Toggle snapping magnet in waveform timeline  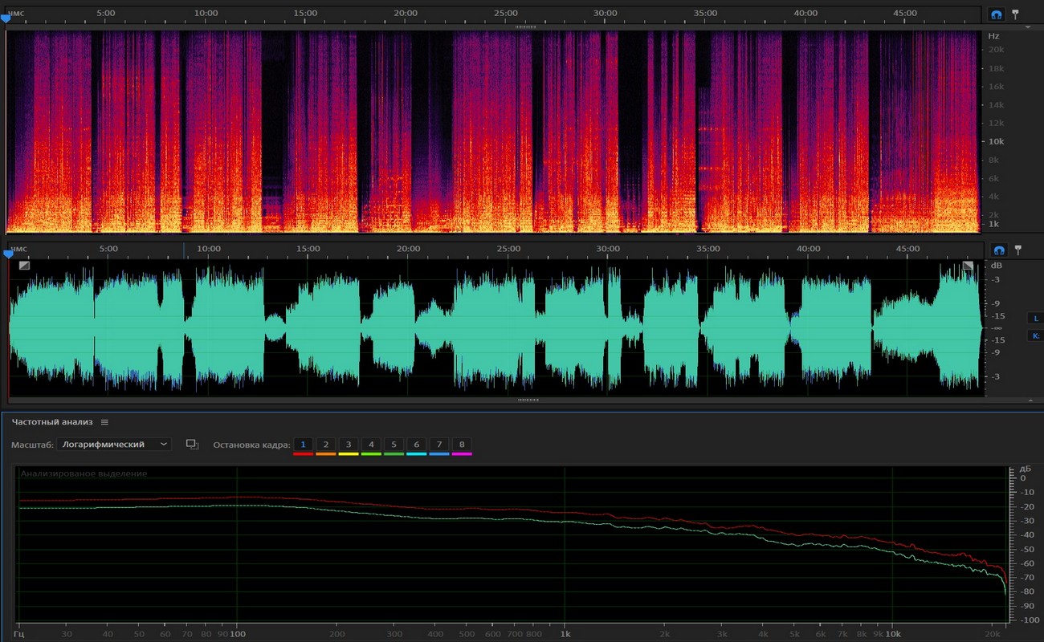point(998,250)
